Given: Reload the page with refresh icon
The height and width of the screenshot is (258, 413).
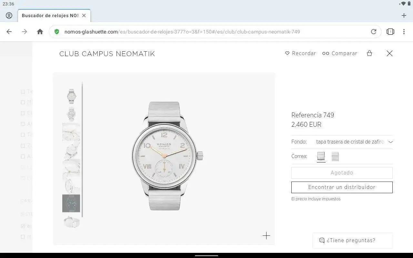Looking at the screenshot, I should click(373, 32).
